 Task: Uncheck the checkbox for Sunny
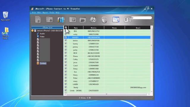click(66, 43)
